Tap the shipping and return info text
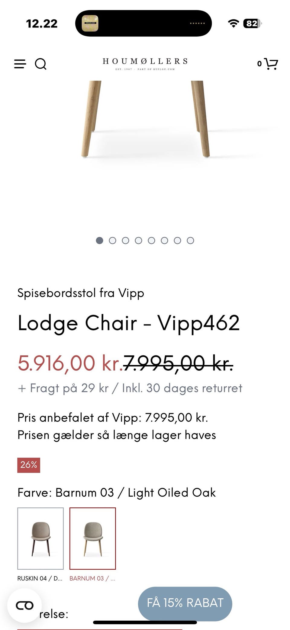This screenshot has width=290, height=630. point(130,388)
